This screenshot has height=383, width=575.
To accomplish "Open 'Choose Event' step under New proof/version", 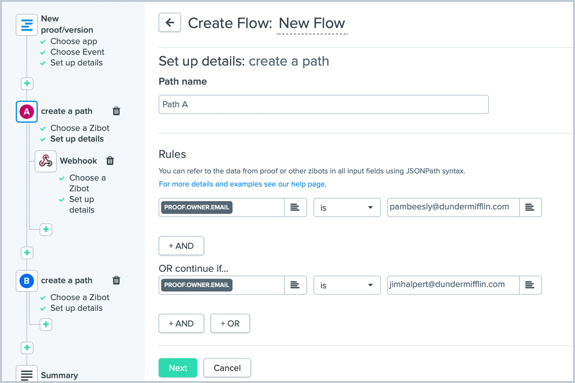I will point(77,52).
